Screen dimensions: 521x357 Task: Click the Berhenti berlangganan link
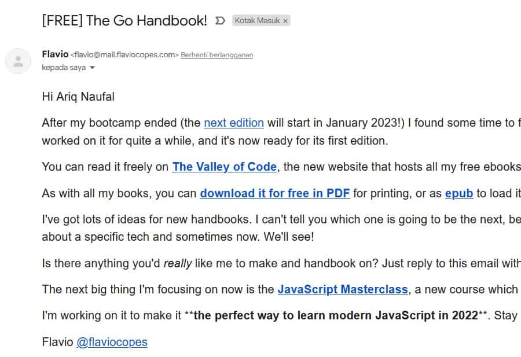click(217, 55)
